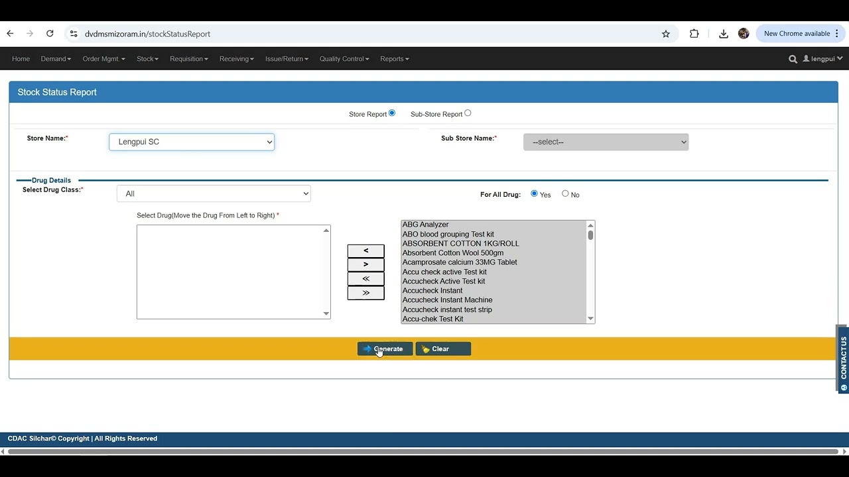Click the double right move-all button
Viewport: 849px width, 477px height.
tap(365, 293)
